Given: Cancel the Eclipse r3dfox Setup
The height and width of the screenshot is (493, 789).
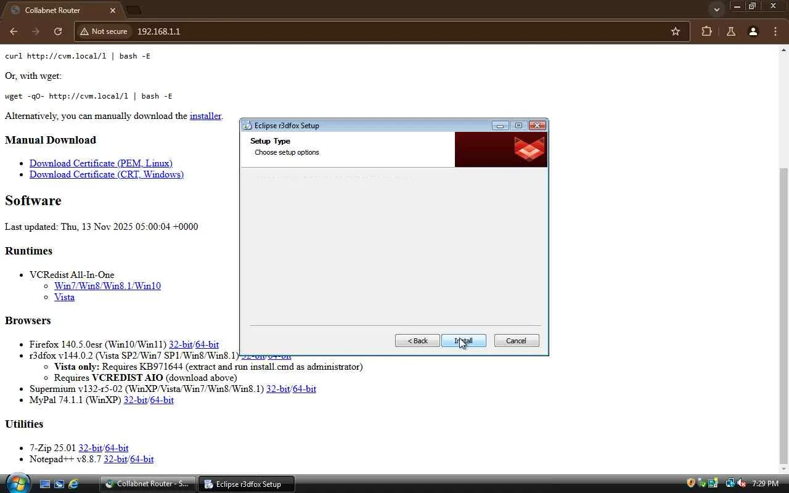Looking at the screenshot, I should pyautogui.click(x=516, y=341).
